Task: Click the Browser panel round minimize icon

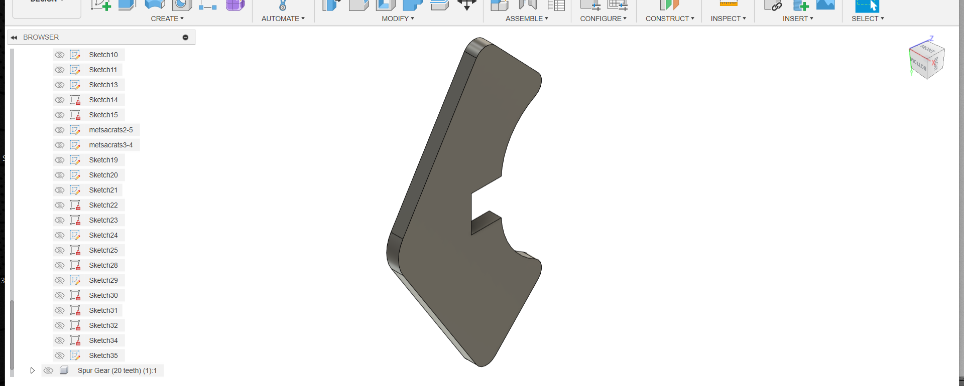Action: coord(185,38)
